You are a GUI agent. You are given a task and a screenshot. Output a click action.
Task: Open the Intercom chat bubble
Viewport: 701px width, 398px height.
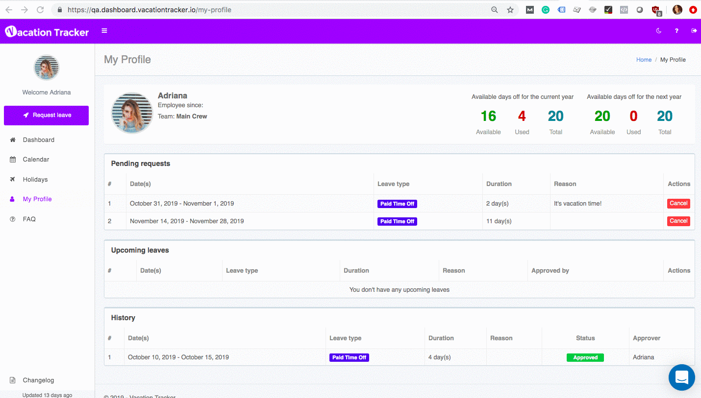tap(682, 377)
